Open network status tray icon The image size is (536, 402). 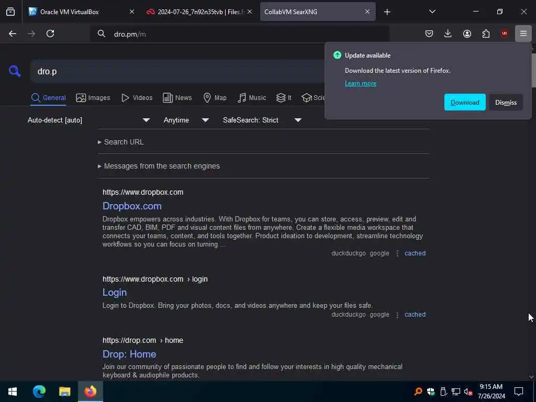(x=455, y=392)
